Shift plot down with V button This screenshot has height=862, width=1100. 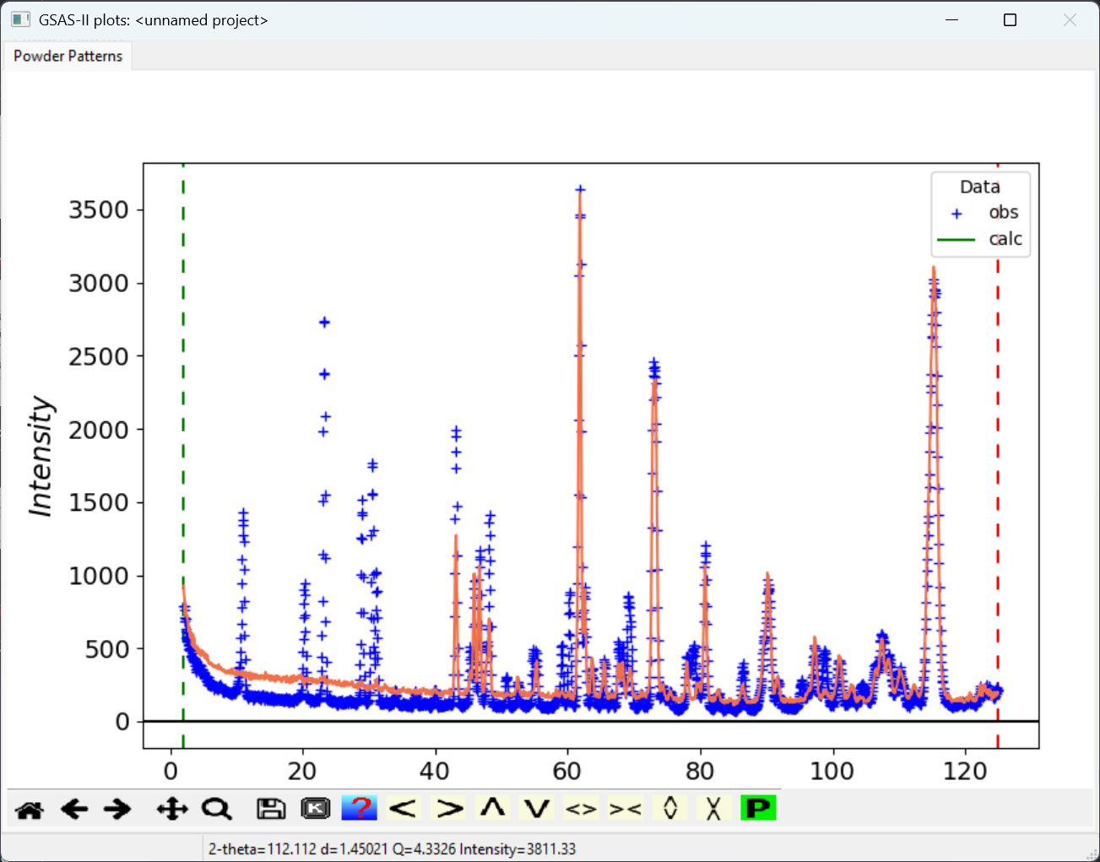pos(537,808)
